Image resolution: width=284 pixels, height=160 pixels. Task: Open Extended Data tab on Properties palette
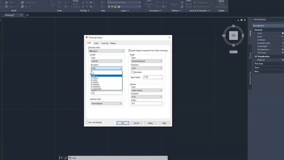pos(250,78)
